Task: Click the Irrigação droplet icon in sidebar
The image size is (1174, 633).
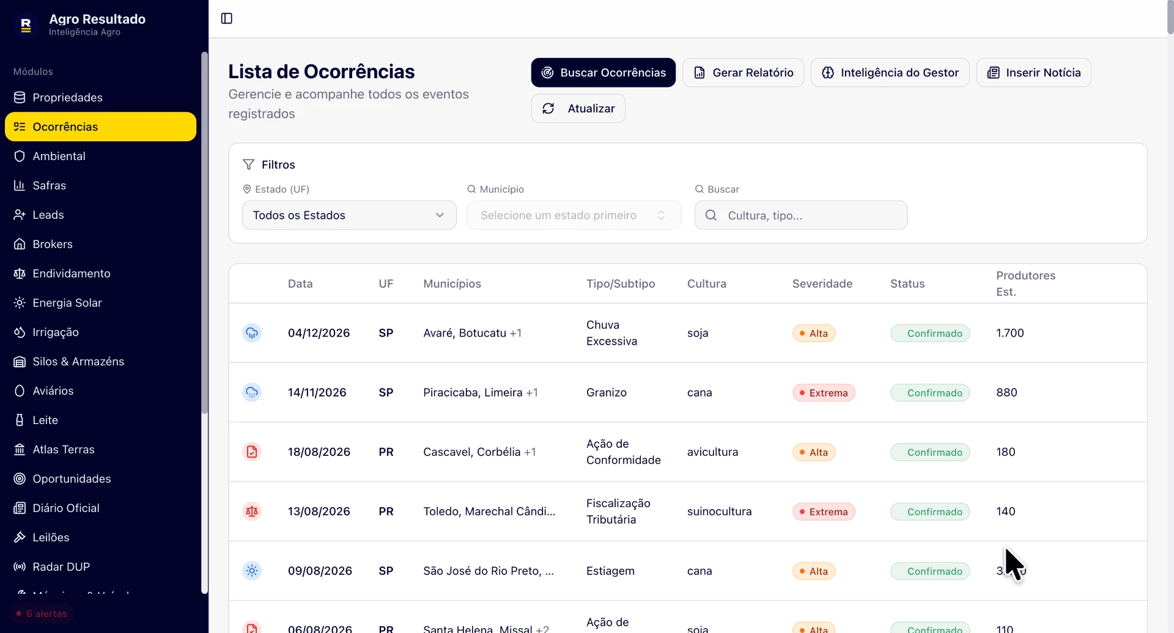Action: [20, 332]
